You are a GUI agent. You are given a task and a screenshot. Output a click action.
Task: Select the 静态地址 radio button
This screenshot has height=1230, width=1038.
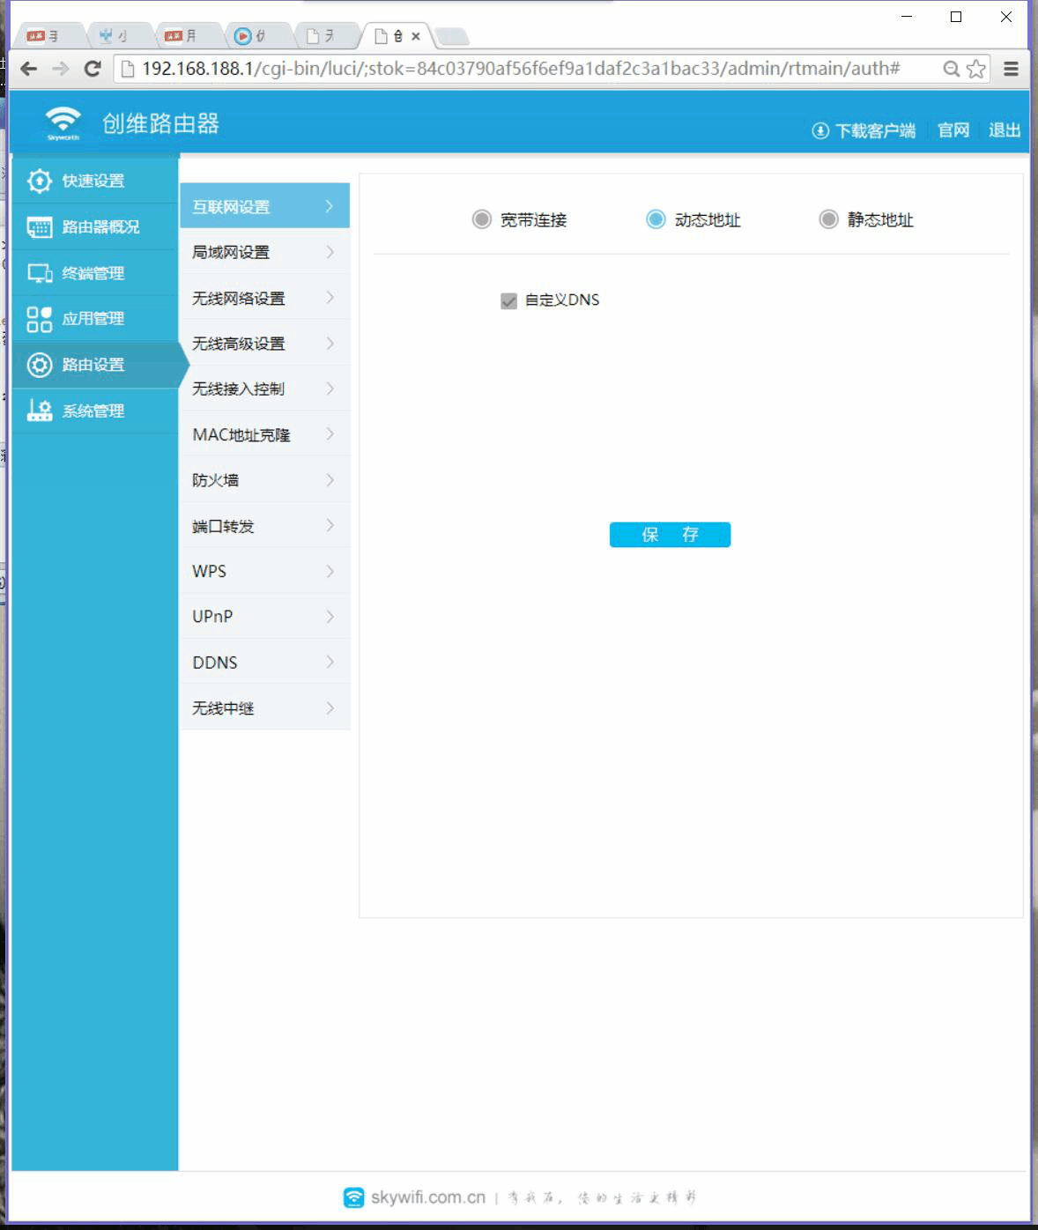click(828, 220)
